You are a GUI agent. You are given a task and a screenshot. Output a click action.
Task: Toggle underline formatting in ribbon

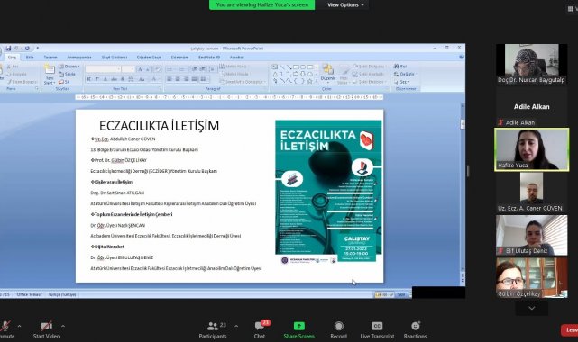(x=106, y=79)
